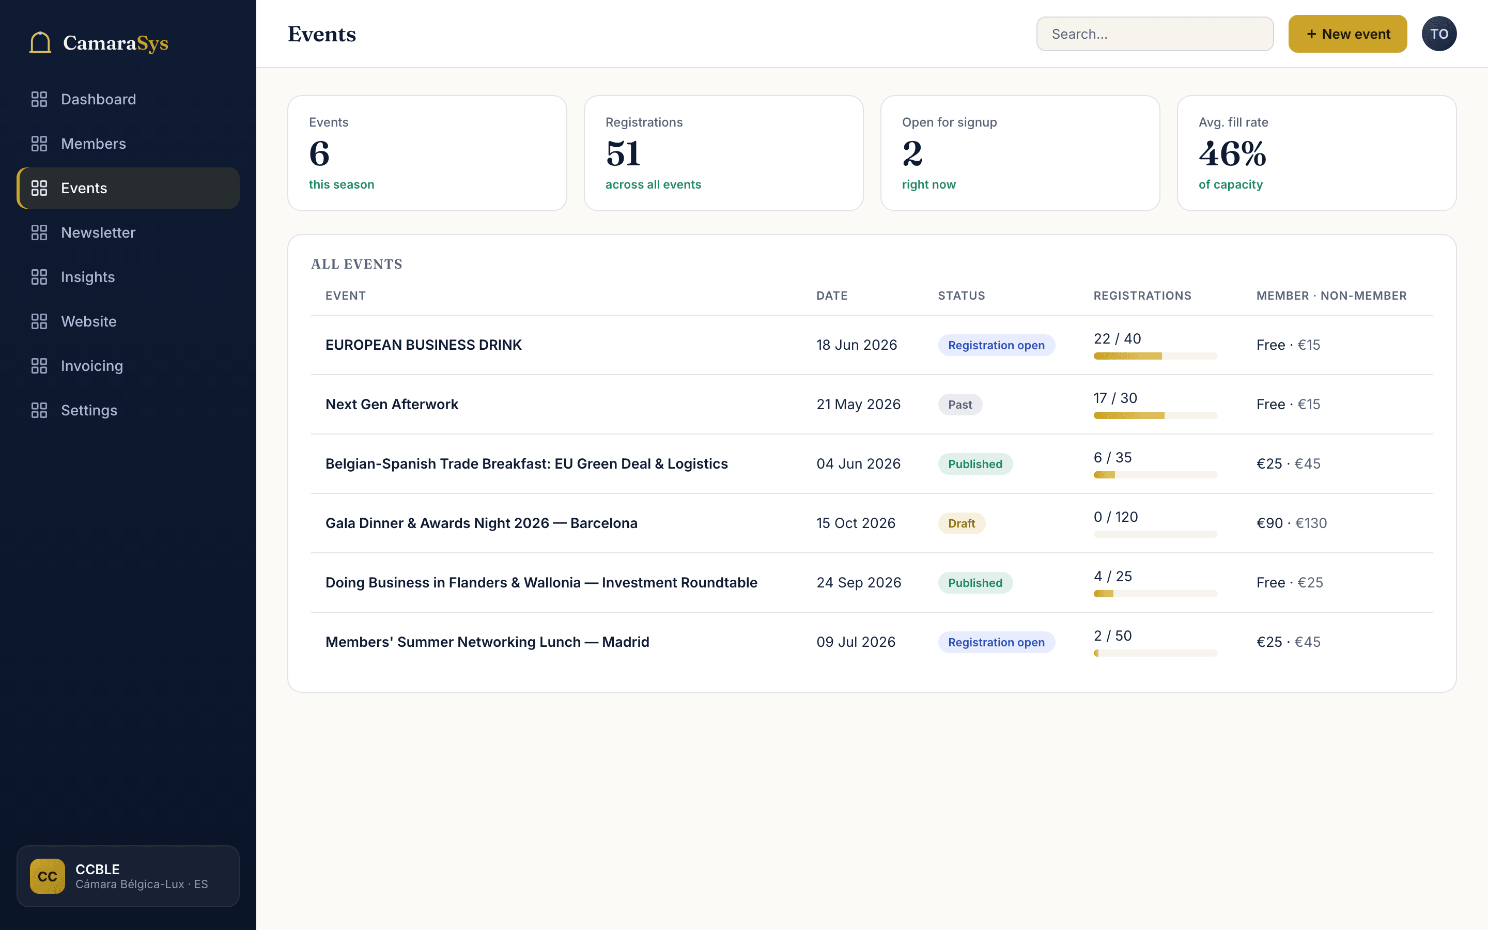Click the Open for signup stat card

pos(1020,153)
